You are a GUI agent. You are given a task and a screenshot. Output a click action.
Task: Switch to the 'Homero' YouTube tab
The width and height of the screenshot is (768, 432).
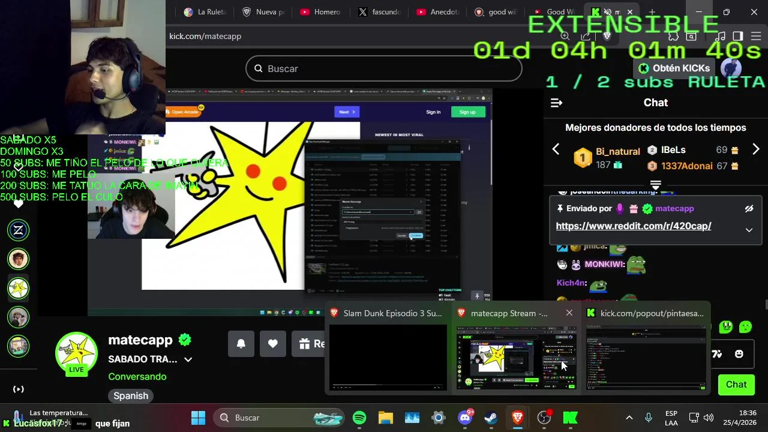point(320,12)
